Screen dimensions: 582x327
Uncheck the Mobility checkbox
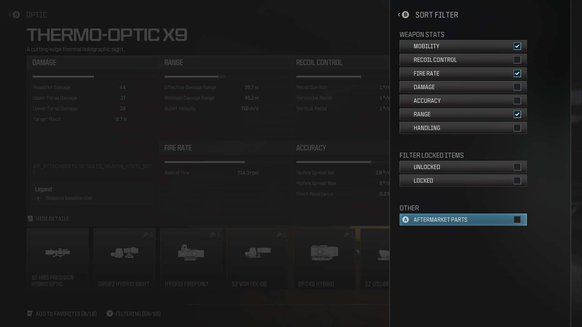pos(517,46)
